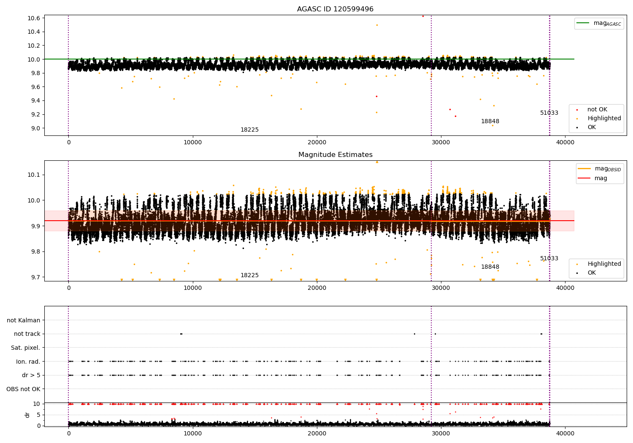The width and height of the screenshot is (633, 443).
Task: Click the 10.6 y-axis tick label
Action: [x=34, y=18]
